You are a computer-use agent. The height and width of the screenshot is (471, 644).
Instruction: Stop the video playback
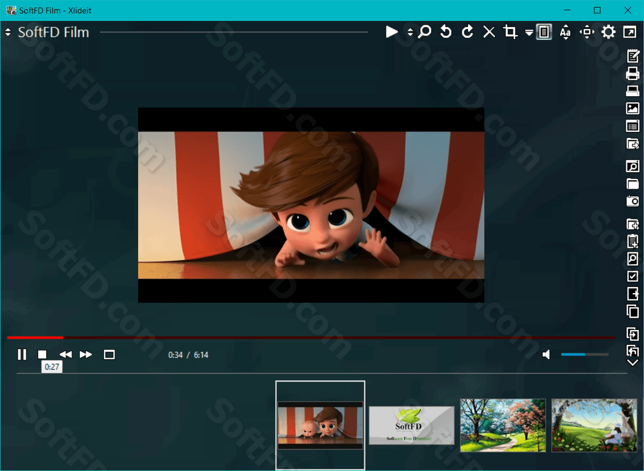(42, 354)
